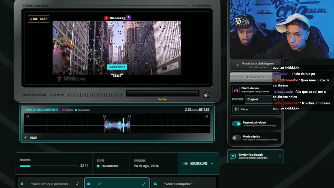Click chat username henrrycomedor
The image size is (334, 188).
tap(286, 80)
